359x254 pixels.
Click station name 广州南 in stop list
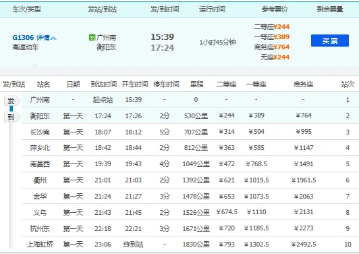point(40,100)
